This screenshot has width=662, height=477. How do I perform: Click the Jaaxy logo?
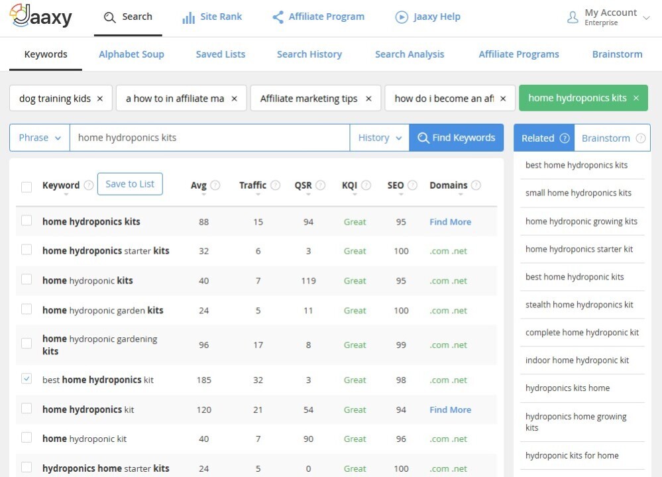[x=40, y=16]
